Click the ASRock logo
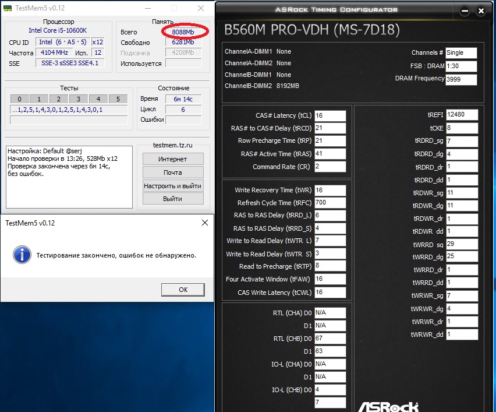 [388, 407]
